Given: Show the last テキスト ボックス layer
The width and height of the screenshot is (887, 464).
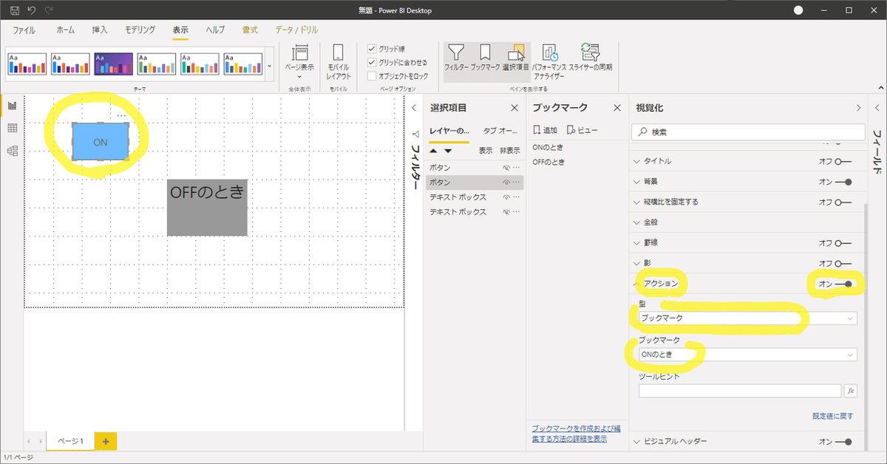Looking at the screenshot, I should point(506,212).
